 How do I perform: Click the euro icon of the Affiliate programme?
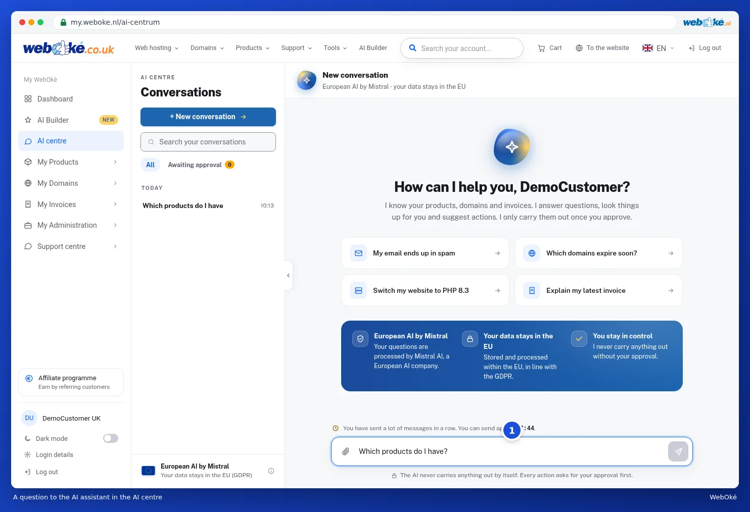pos(29,378)
